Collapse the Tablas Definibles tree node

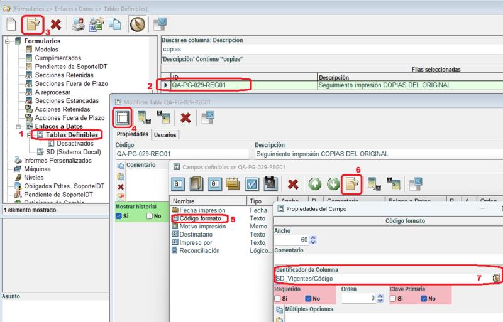pos(29,135)
